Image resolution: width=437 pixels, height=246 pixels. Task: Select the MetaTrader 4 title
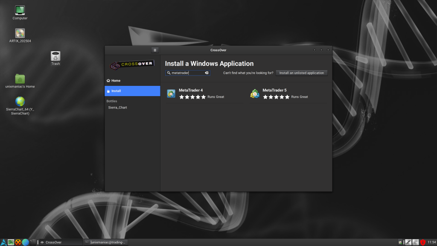tap(191, 90)
